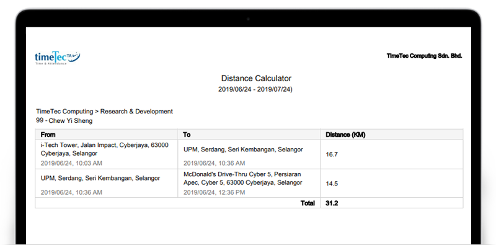
Task: Click the 10:03 AM departure timestamp
Action: [x=71, y=163]
